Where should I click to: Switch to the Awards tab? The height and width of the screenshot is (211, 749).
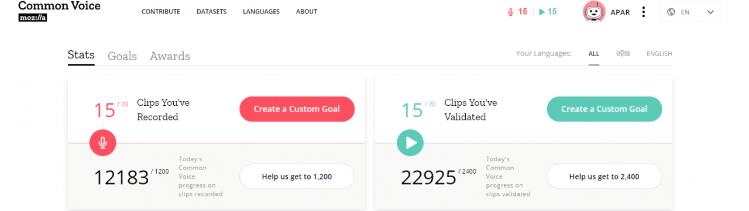tap(170, 56)
